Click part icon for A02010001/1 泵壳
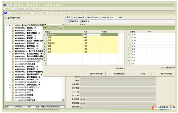This screenshot has height=113, width=178. [12, 30]
